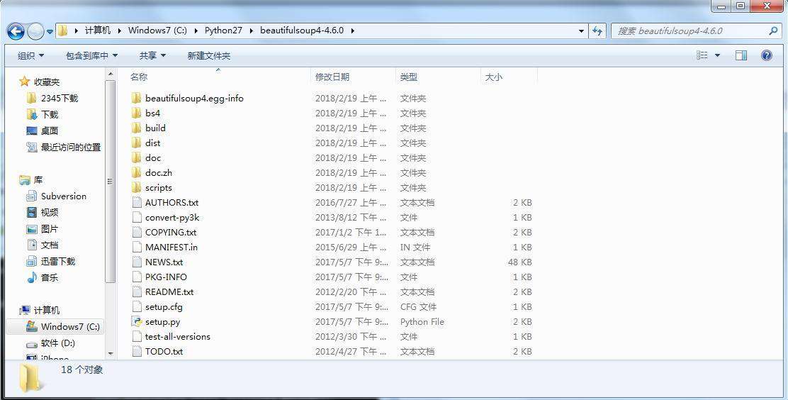Screen dimensions: 788x400
Task: Open address bar history dropdown arrow
Action: click(582, 30)
